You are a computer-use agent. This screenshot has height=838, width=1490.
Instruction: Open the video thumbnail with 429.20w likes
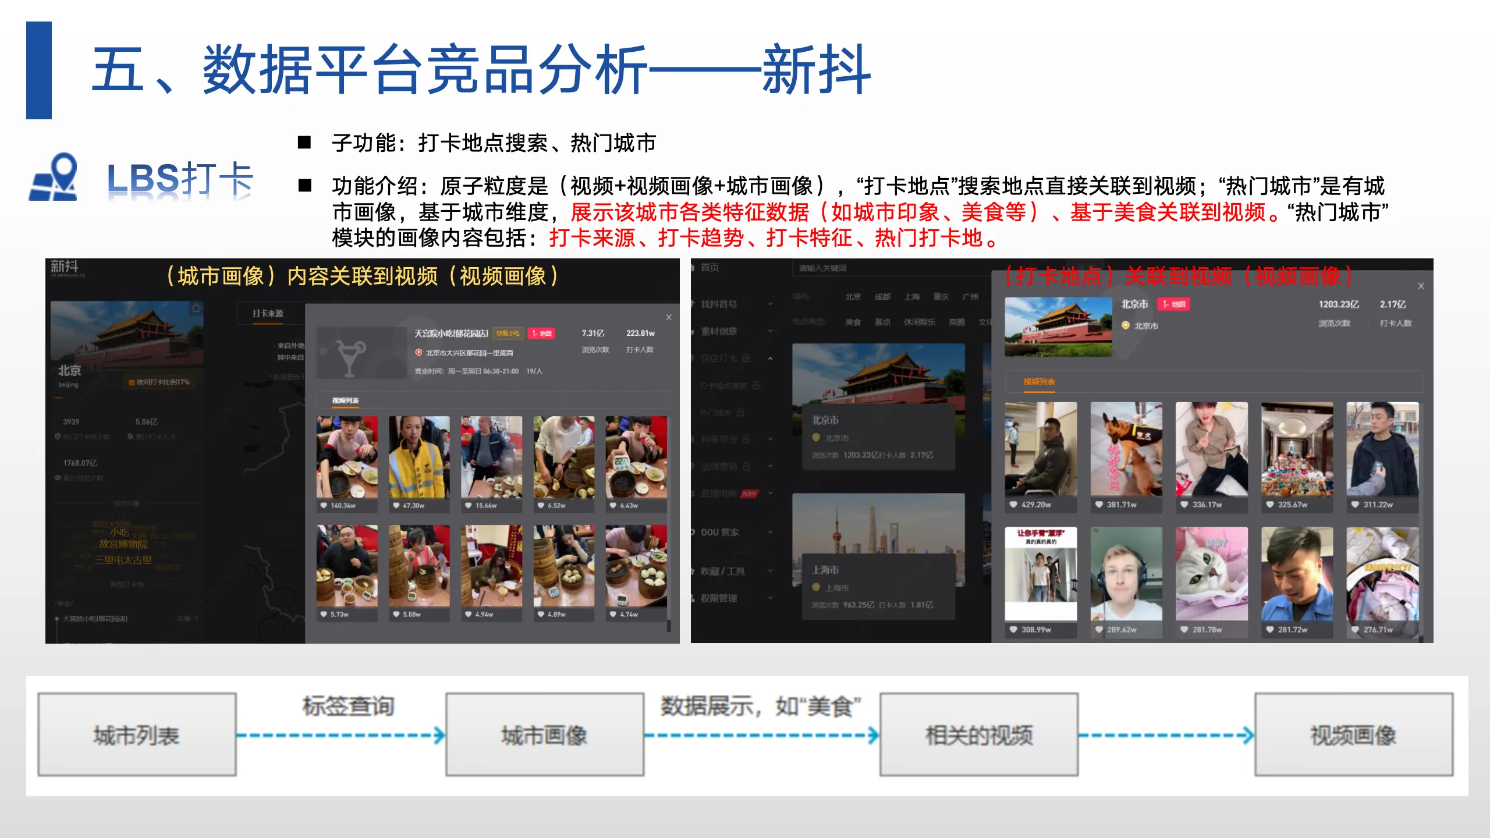1041,449
